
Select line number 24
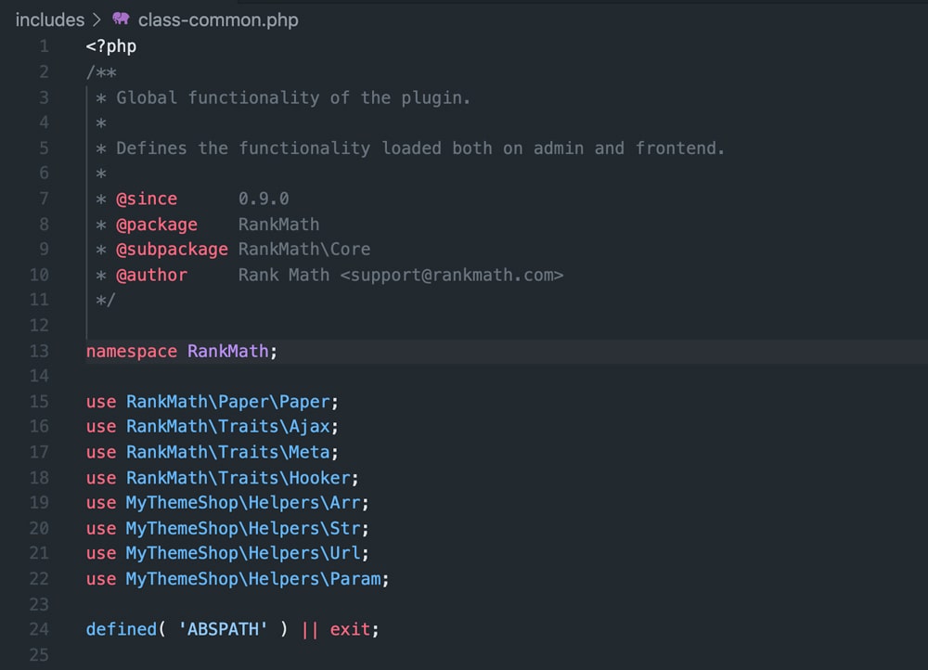click(39, 629)
